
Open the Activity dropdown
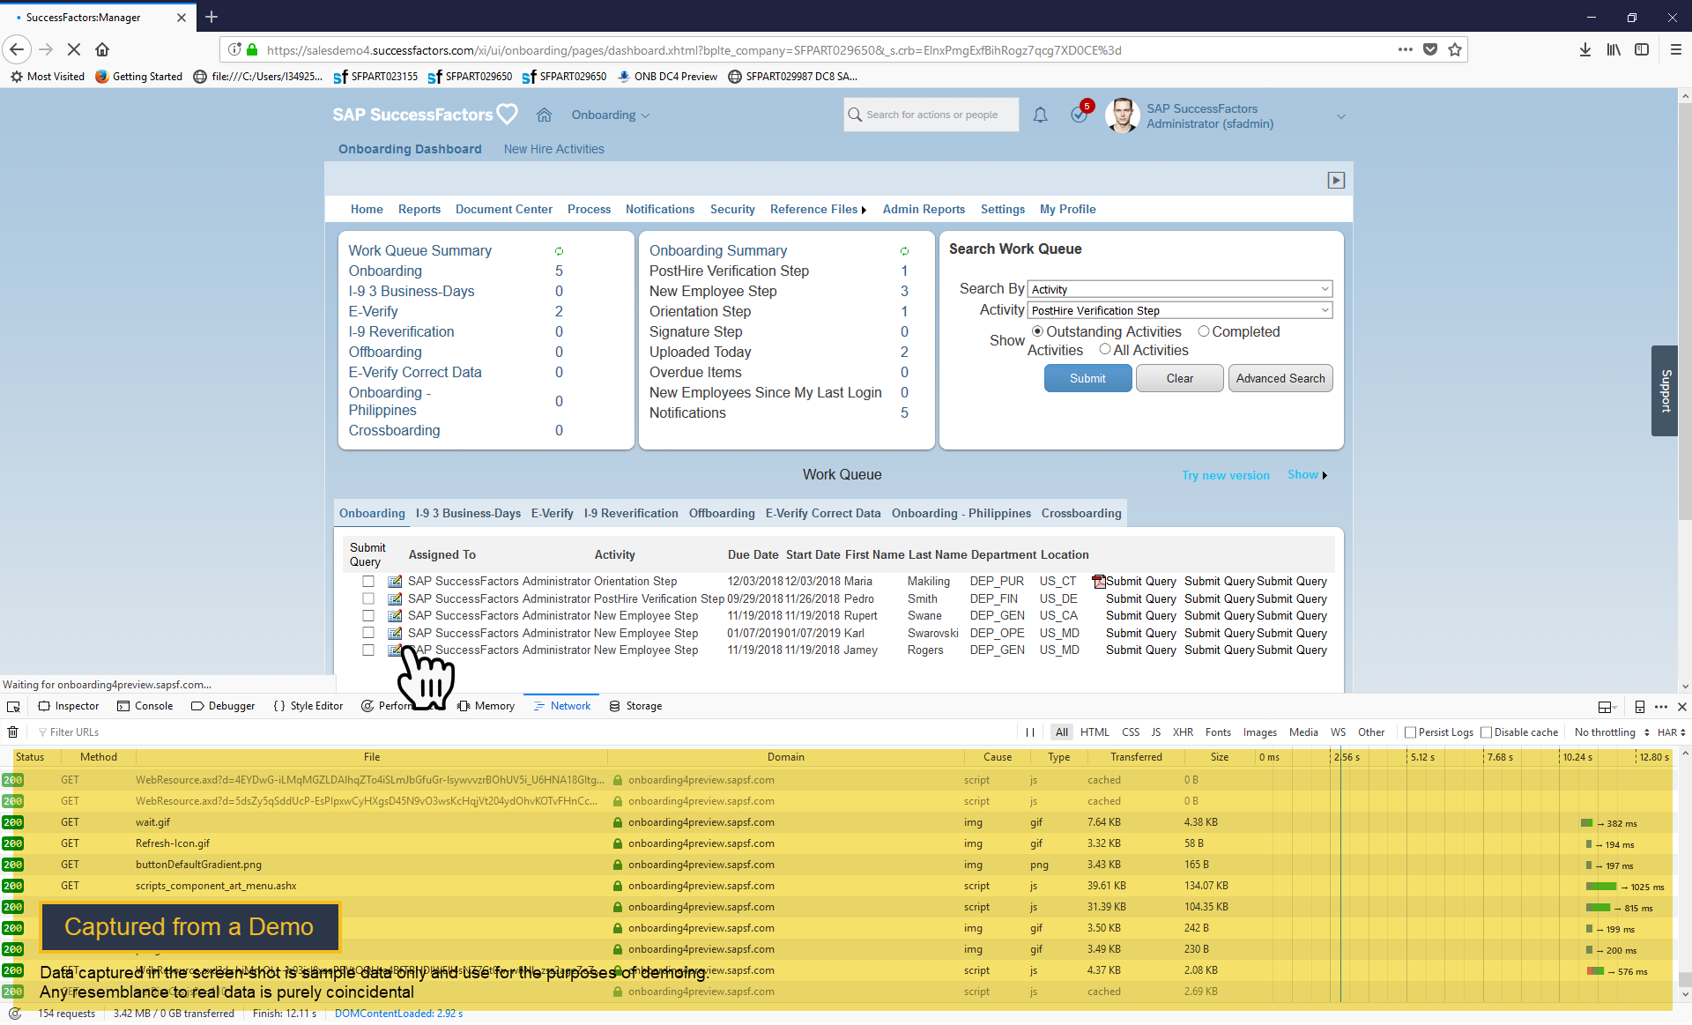coord(1180,310)
